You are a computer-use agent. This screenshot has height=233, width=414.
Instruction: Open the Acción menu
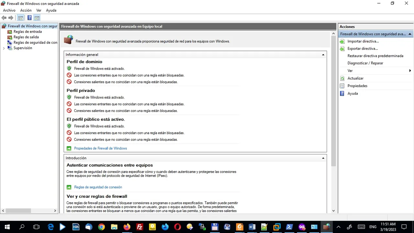click(26, 10)
